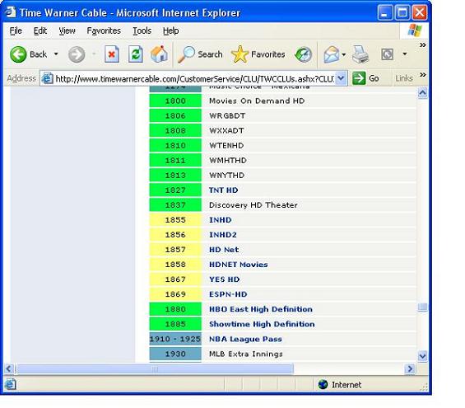Click the vertical scrollbar thumb
The image size is (465, 408).
pos(422,307)
